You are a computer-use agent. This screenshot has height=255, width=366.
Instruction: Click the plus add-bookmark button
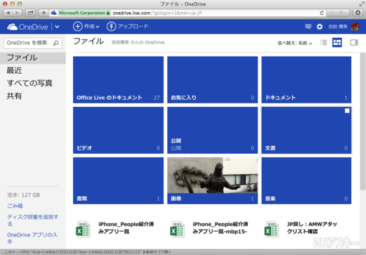[44, 13]
